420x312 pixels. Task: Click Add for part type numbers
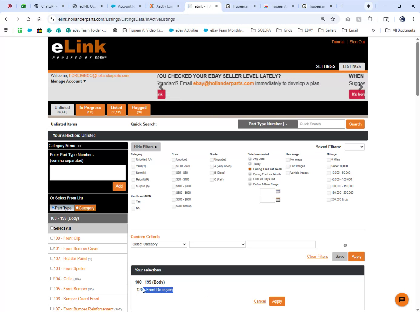[x=119, y=186]
